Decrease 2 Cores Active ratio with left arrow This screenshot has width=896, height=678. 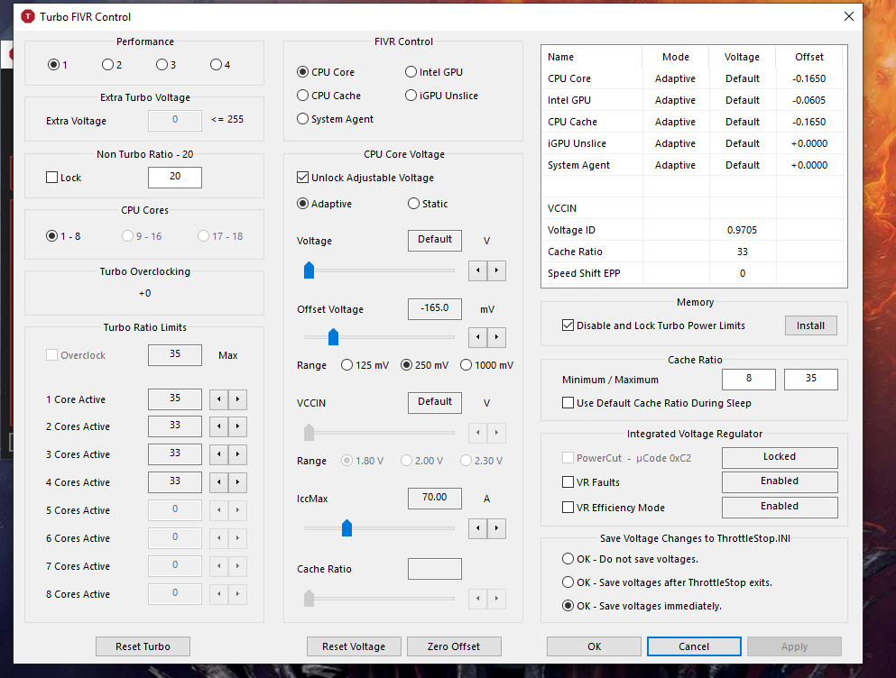(x=219, y=426)
